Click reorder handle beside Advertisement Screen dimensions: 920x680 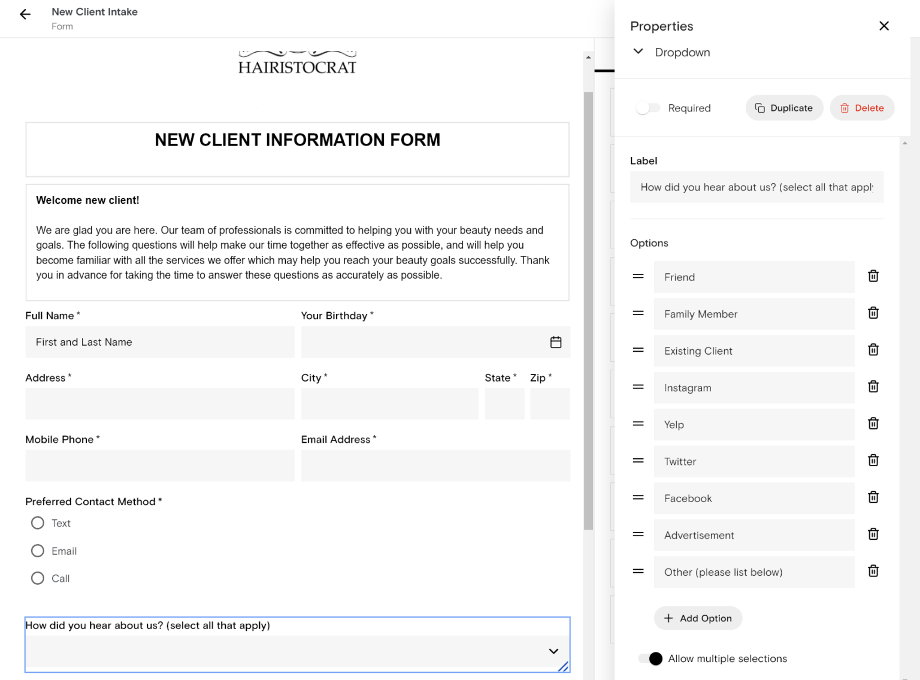[x=638, y=534]
